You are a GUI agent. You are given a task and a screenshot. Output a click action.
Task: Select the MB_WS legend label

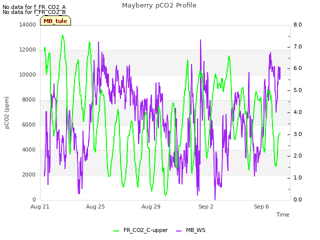tap(195, 230)
